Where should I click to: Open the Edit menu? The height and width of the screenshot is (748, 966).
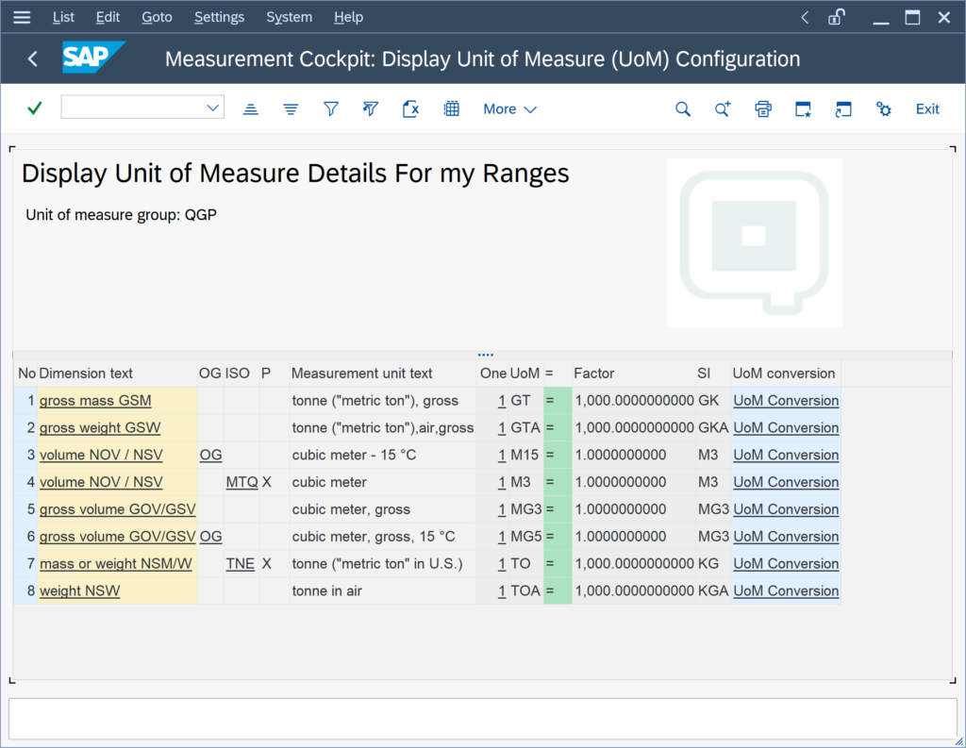(x=108, y=17)
